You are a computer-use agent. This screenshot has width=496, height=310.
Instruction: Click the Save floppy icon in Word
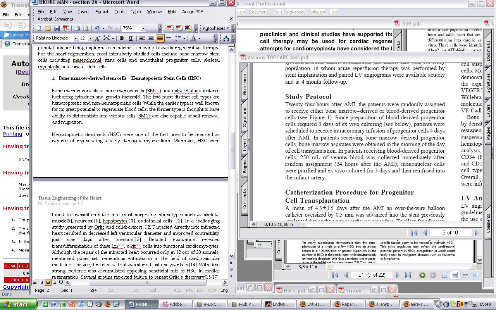57,28
